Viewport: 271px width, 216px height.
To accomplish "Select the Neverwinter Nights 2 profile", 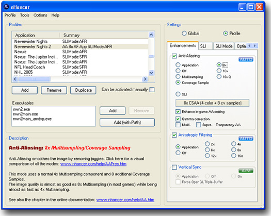I will click(x=81, y=46).
